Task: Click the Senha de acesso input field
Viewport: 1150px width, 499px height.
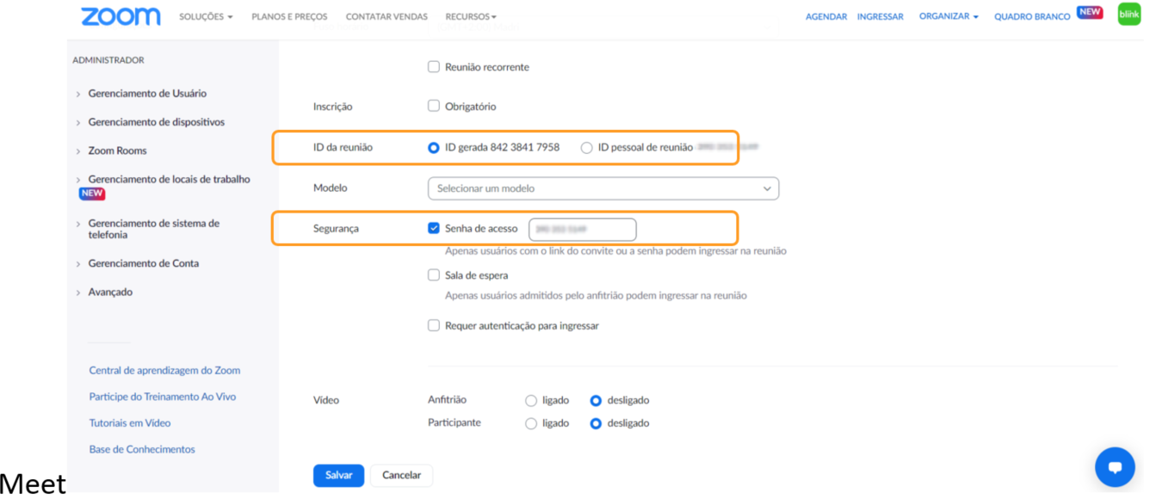Action: [x=582, y=230]
